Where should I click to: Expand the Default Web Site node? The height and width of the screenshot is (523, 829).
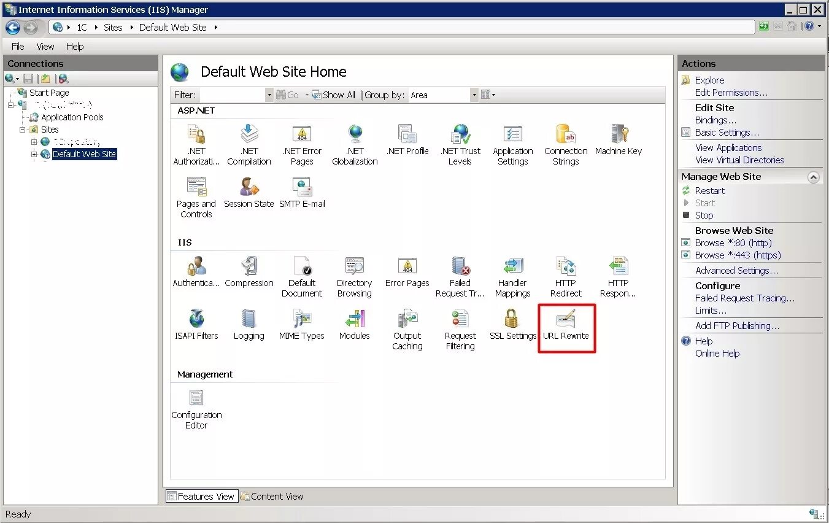click(x=34, y=154)
